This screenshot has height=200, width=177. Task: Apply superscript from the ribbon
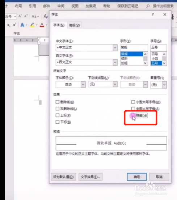click(14, 25)
